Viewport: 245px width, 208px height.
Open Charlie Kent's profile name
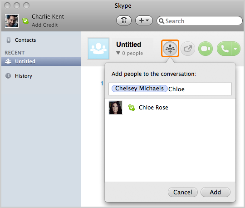tap(48, 17)
